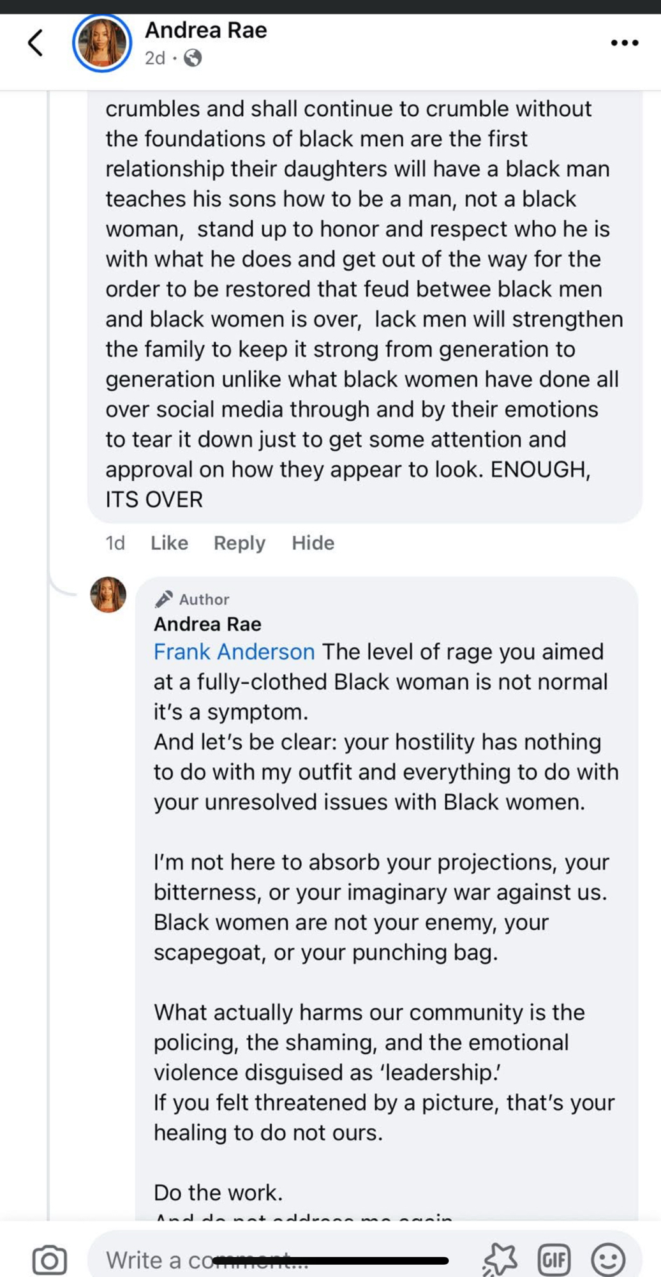The height and width of the screenshot is (1277, 661).
Task: Open the Frank Anderson mention link
Action: (x=234, y=652)
